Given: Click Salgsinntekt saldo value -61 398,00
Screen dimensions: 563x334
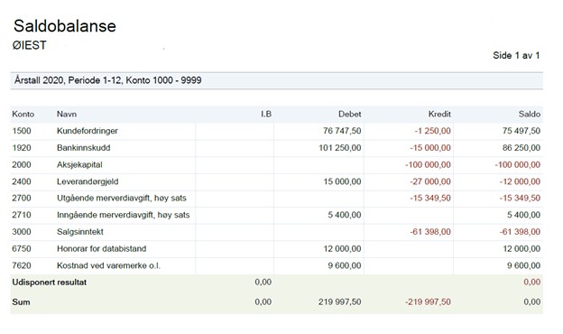Looking at the screenshot, I should (x=520, y=232).
